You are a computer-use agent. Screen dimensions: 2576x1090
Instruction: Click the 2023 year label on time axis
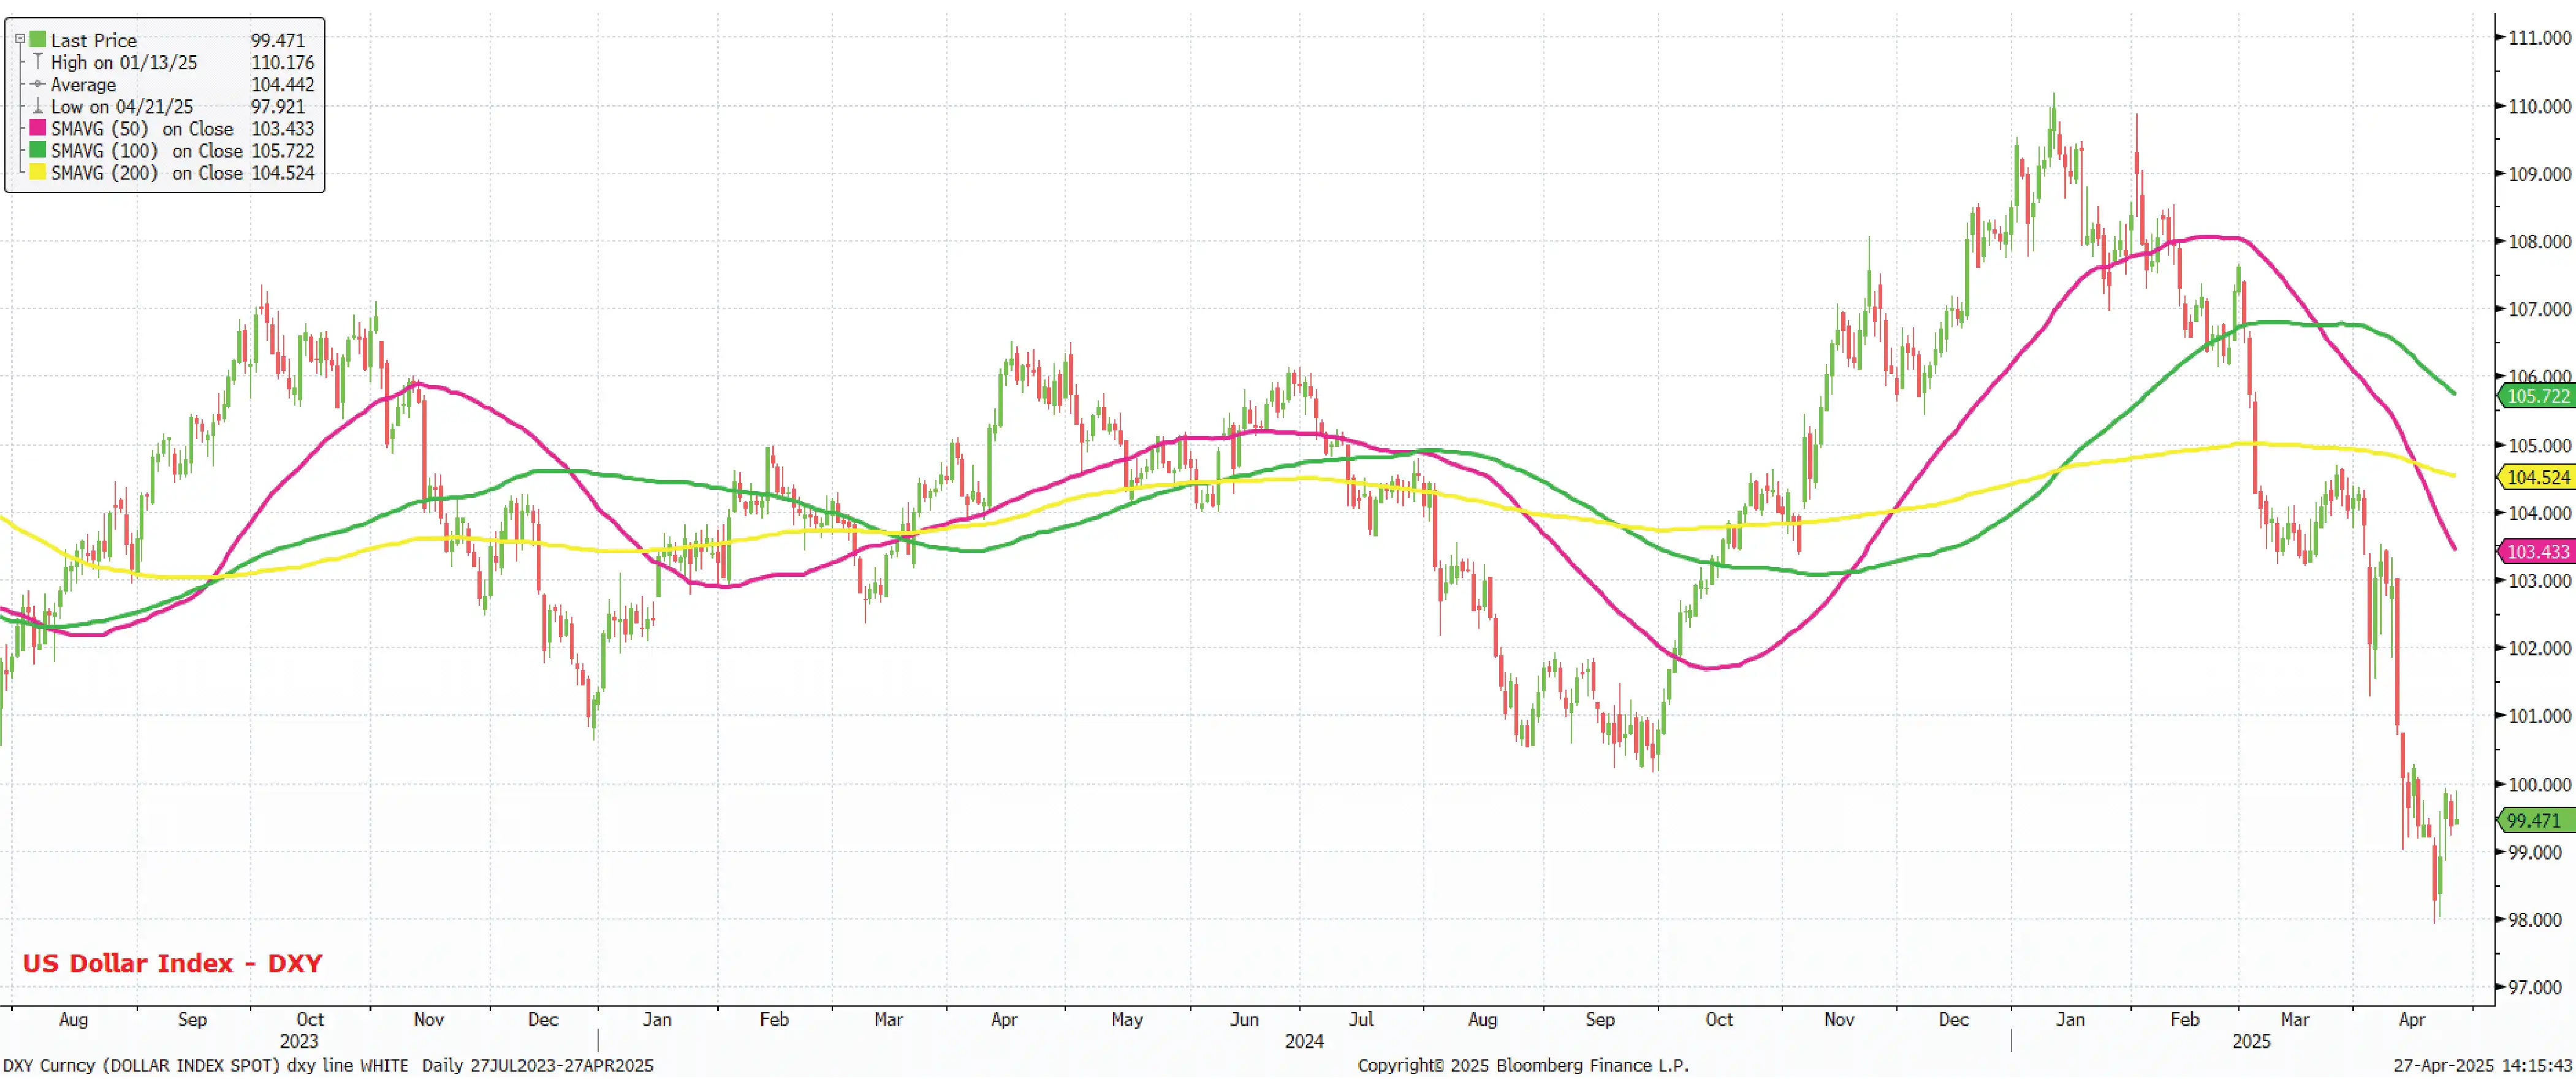point(298,1042)
